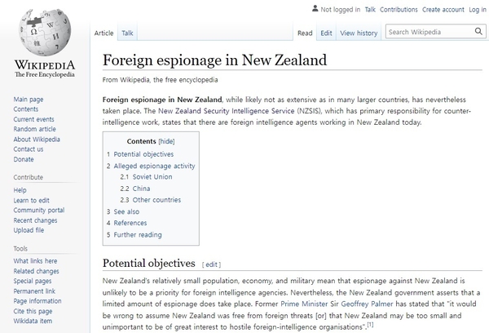Viewport: 489px width, 333px height.
Task: Switch to the Talk tab
Action: pos(127,33)
